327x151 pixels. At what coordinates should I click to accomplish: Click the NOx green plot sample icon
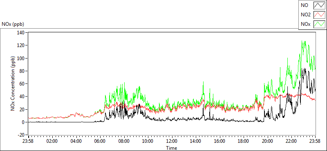point(319,24)
